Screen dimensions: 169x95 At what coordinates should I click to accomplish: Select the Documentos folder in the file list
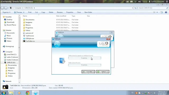coord(30,20)
